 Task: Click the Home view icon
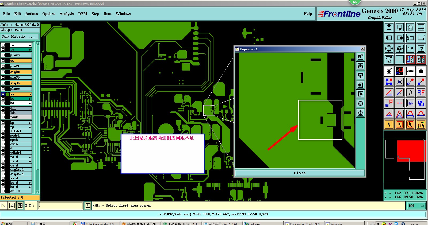tap(410, 27)
